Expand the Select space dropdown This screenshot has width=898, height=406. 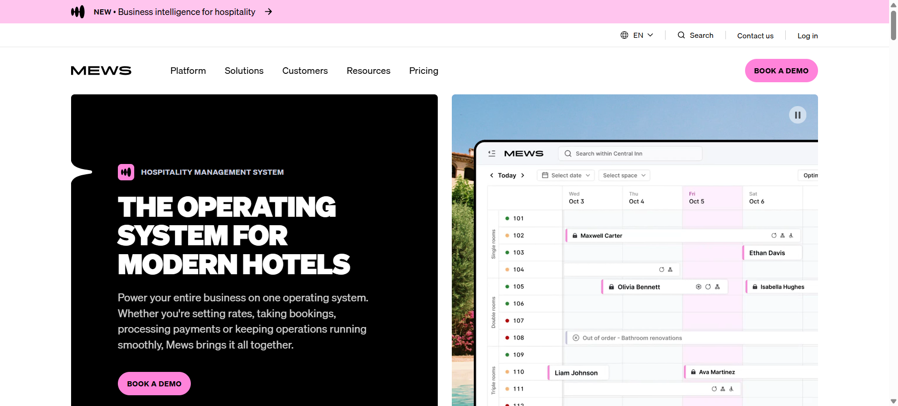coord(624,175)
